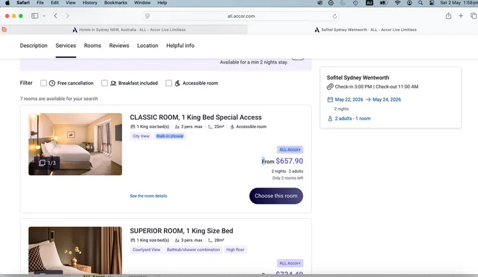
Task: Click the Courtyard View tag
Action: pyautogui.click(x=146, y=250)
